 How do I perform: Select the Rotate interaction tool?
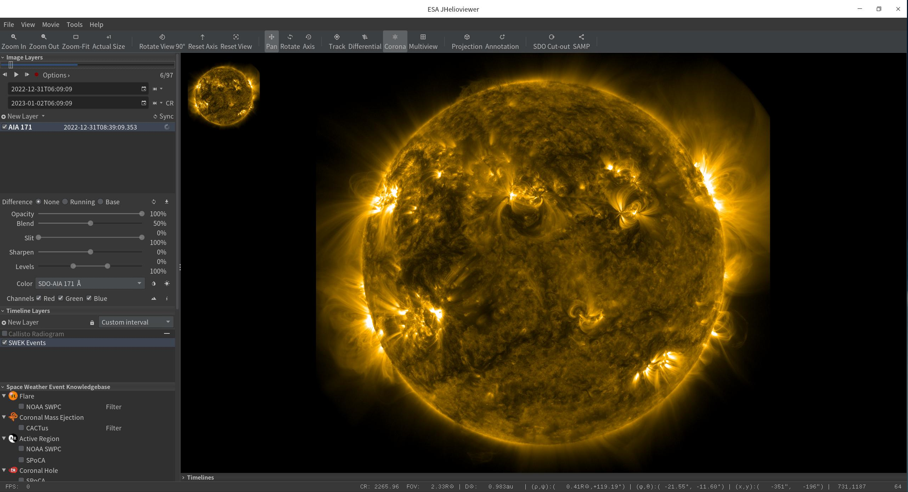click(x=290, y=41)
